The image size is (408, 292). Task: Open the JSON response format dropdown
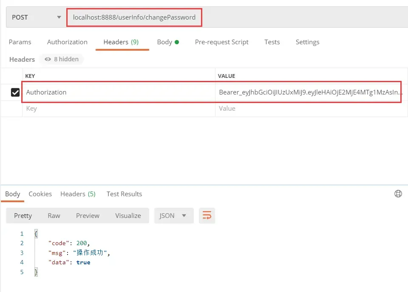(x=173, y=215)
